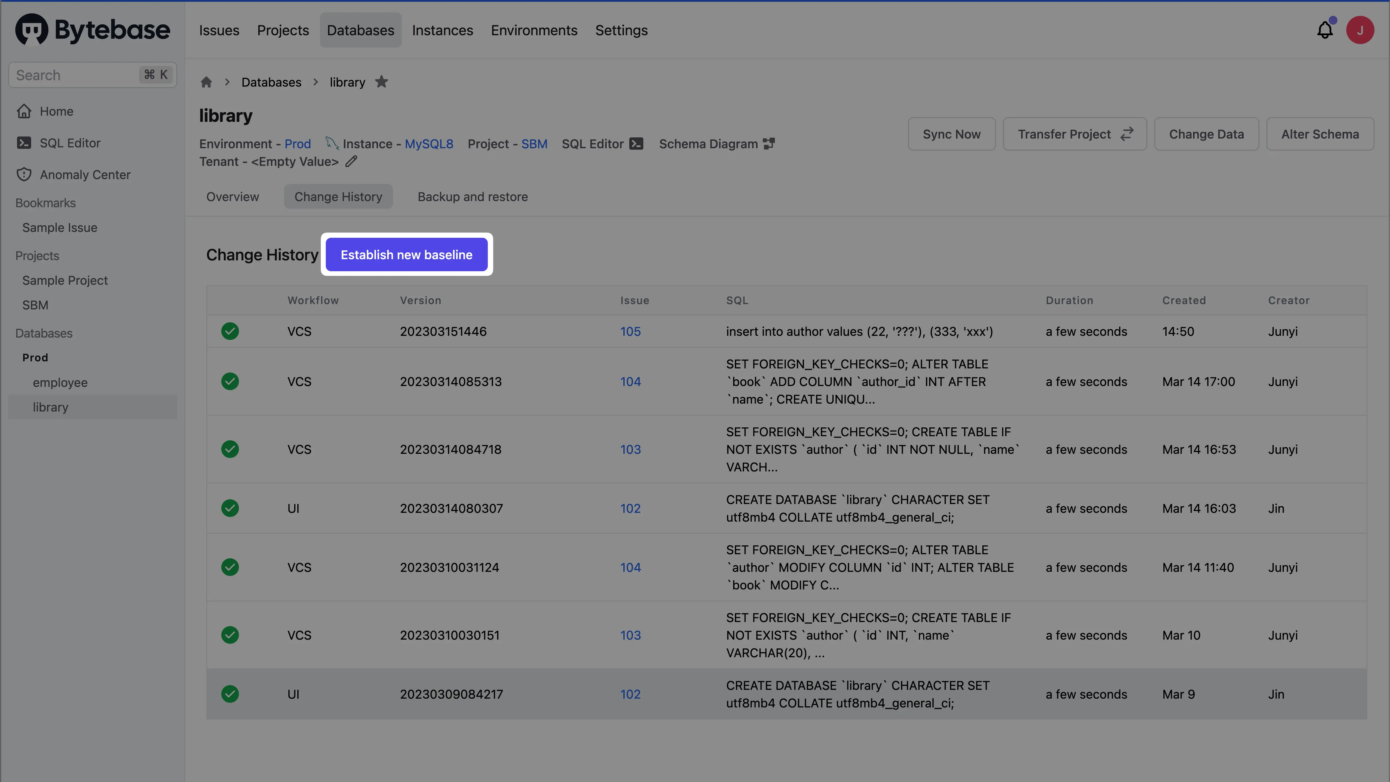The width and height of the screenshot is (1390, 782).
Task: Open the Schema Diagram icon
Action: click(769, 144)
